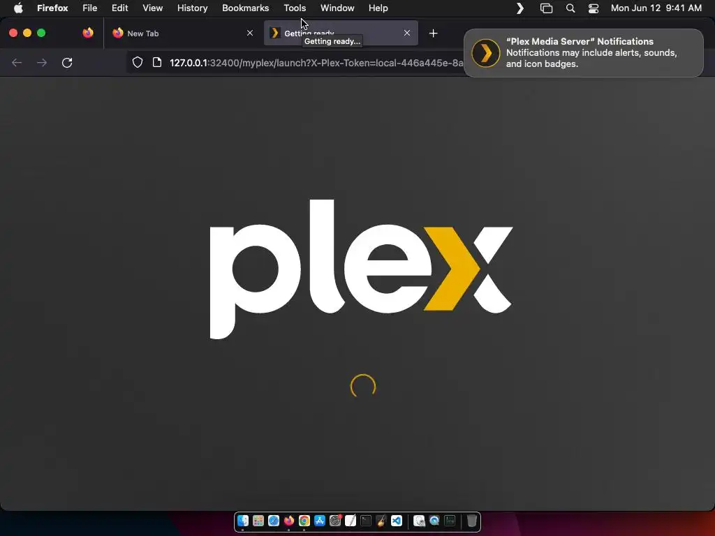Reload the current page
Image resolution: width=715 pixels, height=536 pixels.
tap(67, 62)
